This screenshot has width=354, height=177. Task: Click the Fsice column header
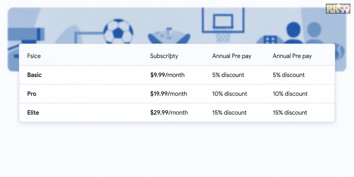[x=34, y=56]
